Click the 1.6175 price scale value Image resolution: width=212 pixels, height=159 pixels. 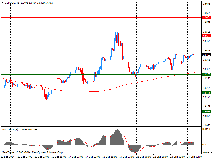[x=207, y=97]
